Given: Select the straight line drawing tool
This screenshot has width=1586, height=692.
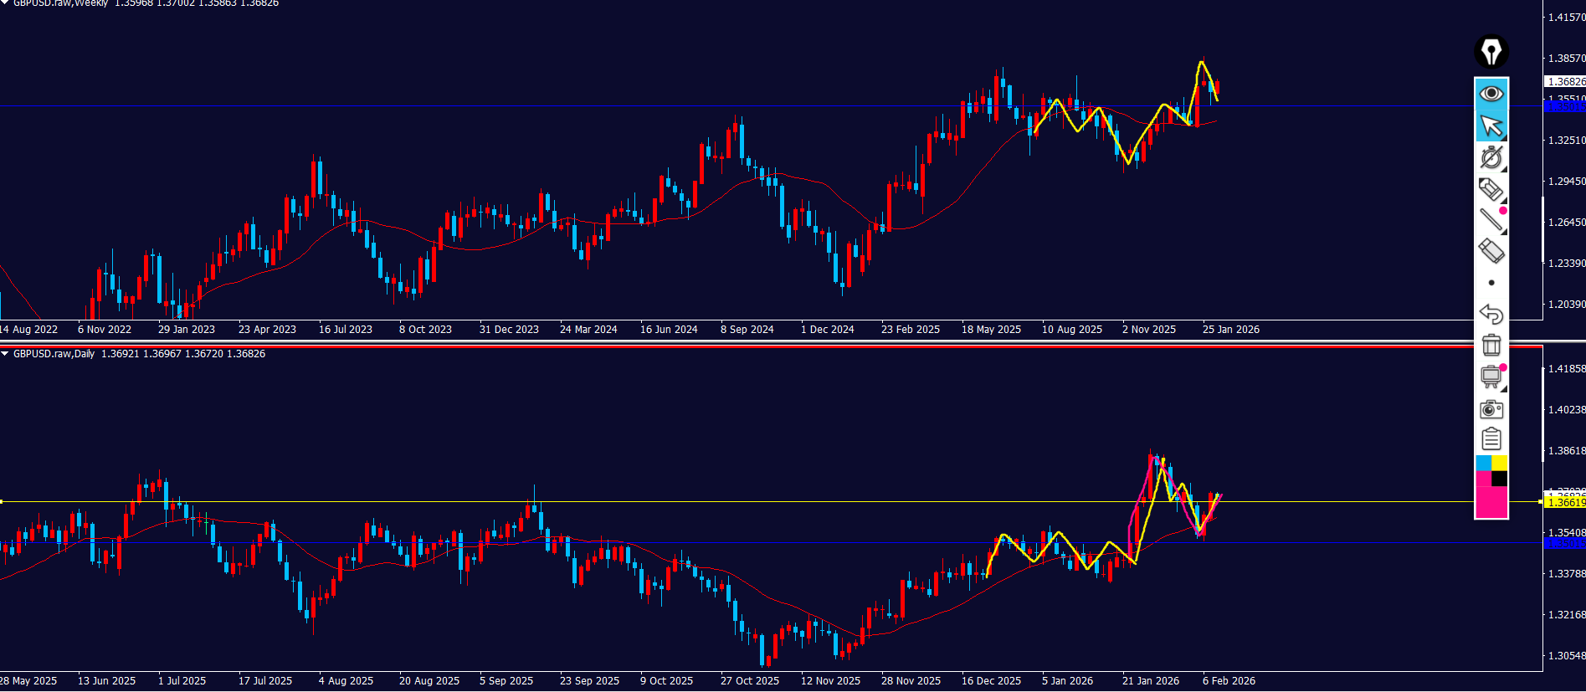Looking at the screenshot, I should [1491, 220].
